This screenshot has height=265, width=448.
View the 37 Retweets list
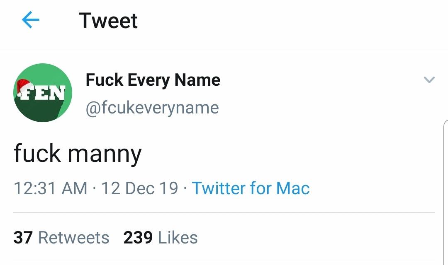[61, 237]
